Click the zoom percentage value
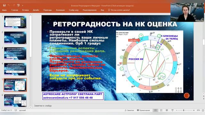Screen dimensions: 205x115 tap(199, 110)
